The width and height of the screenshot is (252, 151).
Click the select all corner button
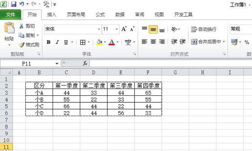point(7,72)
